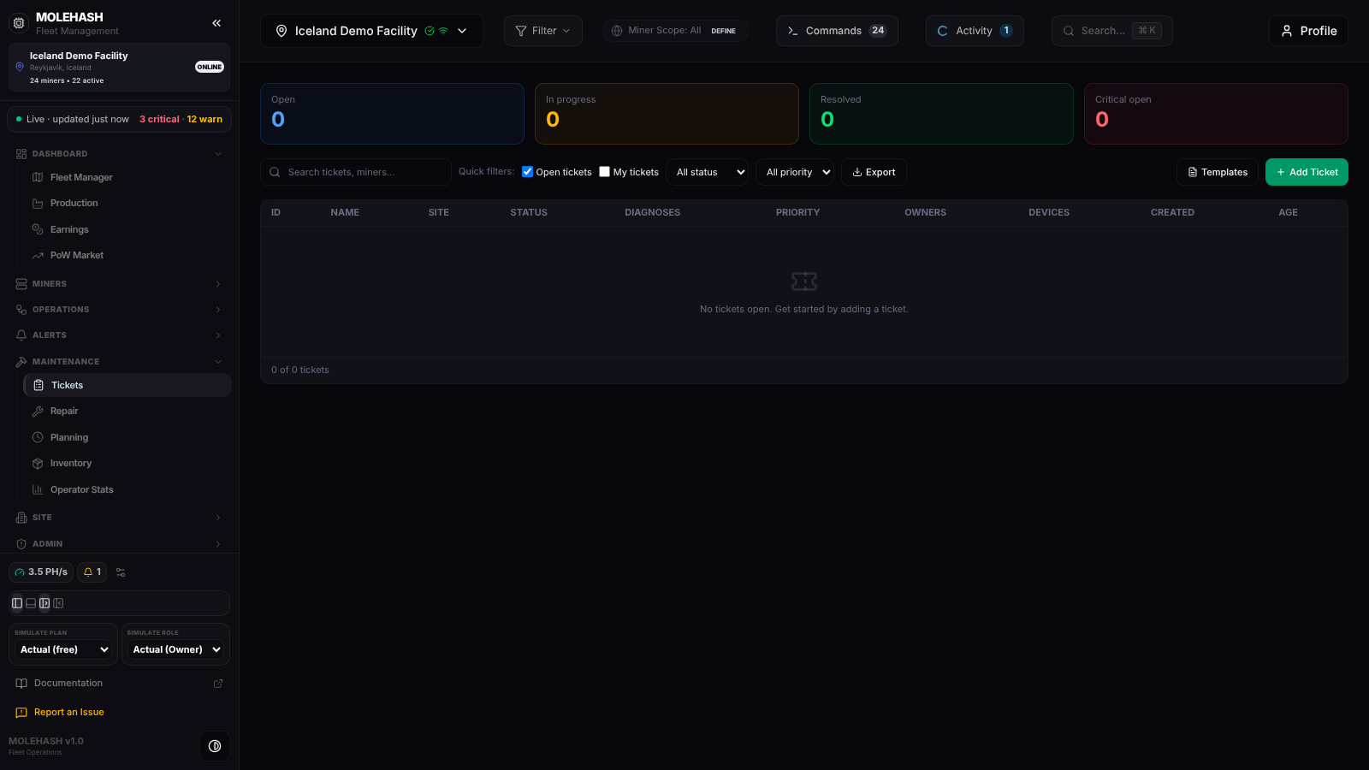
Task: Switch theme with the contrast icon
Action: 215,746
